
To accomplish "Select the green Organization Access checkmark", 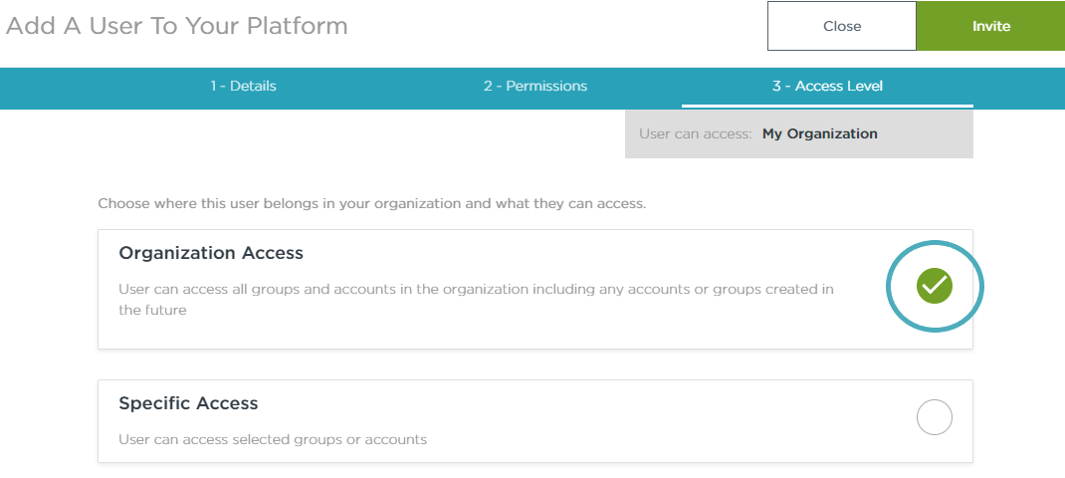I will [935, 287].
